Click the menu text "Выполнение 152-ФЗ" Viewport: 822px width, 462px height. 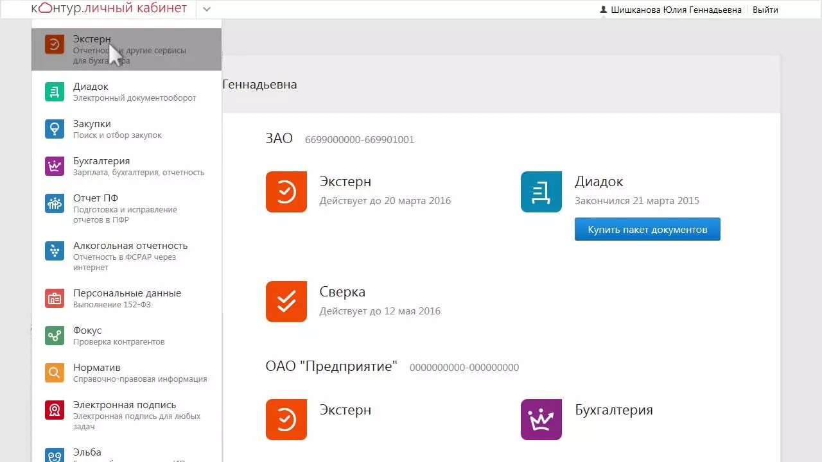coord(112,305)
